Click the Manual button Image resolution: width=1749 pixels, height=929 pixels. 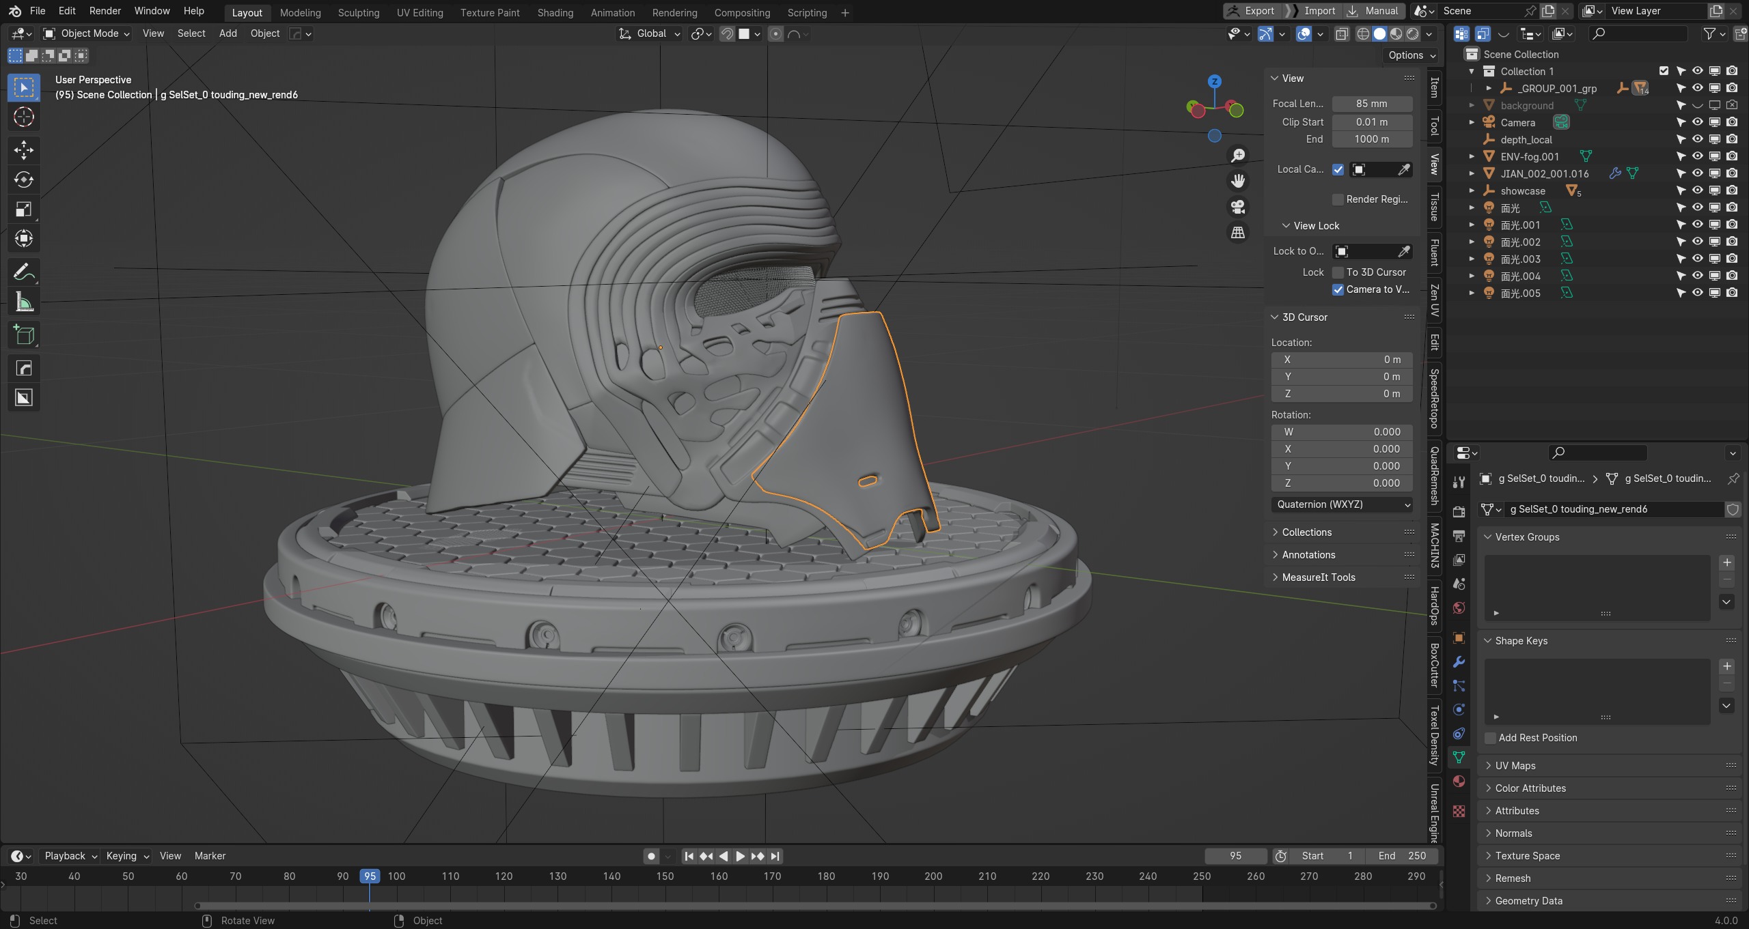coord(1374,11)
